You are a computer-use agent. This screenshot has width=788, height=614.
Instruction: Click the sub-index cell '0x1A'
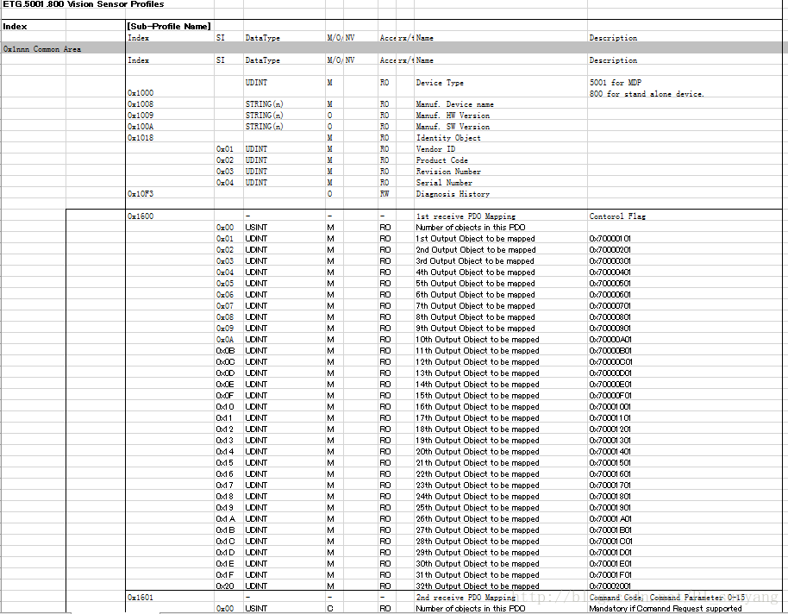pyautogui.click(x=226, y=519)
